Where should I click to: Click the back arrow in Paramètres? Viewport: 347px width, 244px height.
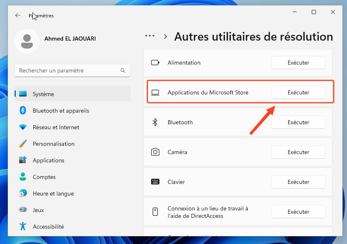[x=17, y=15]
